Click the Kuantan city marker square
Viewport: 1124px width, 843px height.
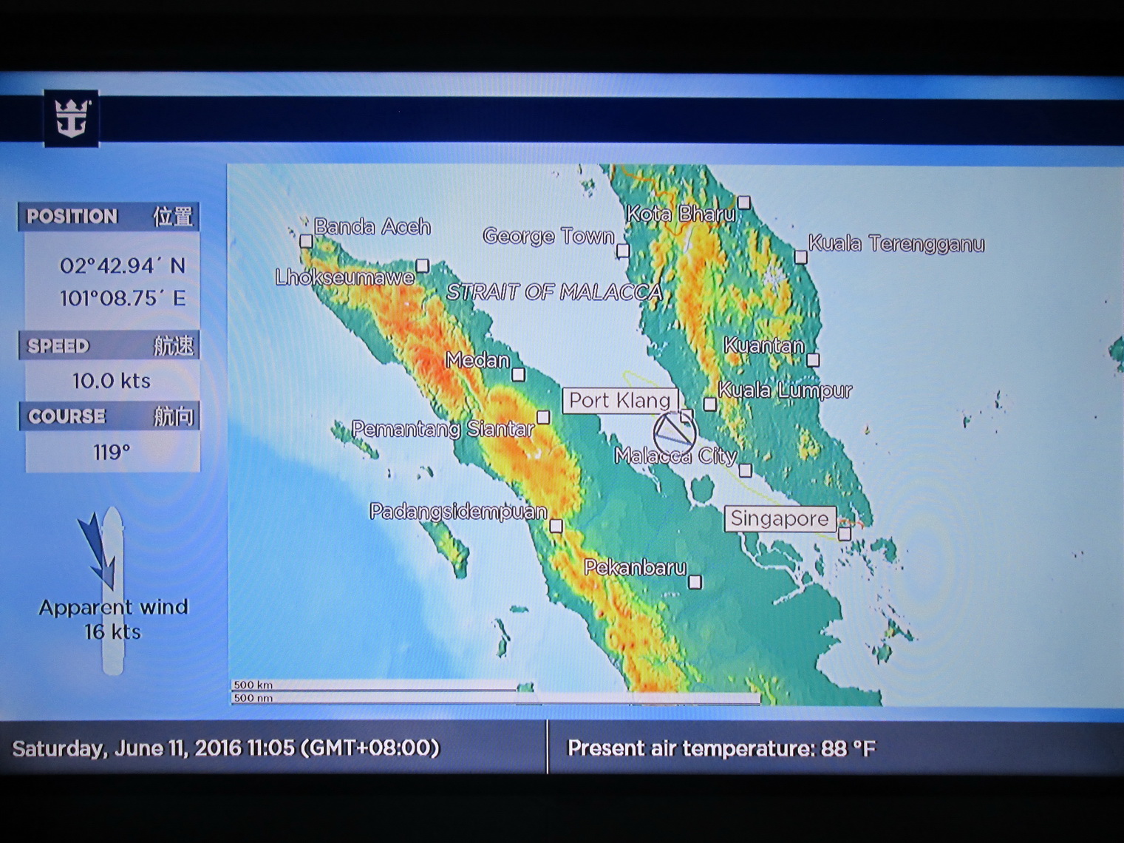click(x=813, y=360)
